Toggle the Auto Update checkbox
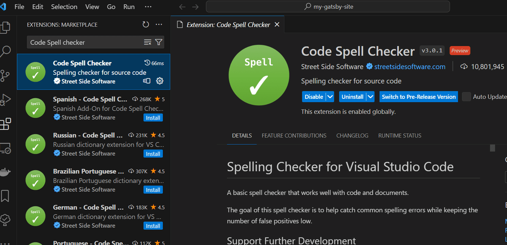The image size is (507, 245). point(466,97)
